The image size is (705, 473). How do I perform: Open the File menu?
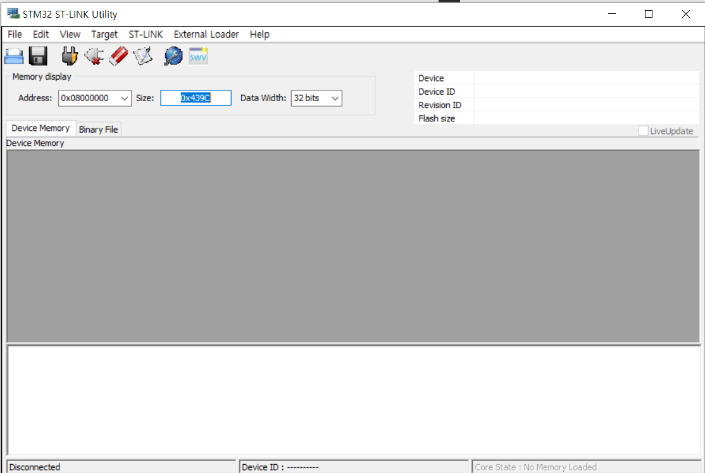(x=15, y=35)
